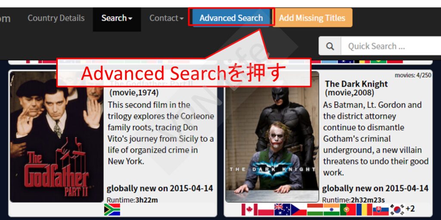Click the Add Missing Titles button

(x=312, y=18)
